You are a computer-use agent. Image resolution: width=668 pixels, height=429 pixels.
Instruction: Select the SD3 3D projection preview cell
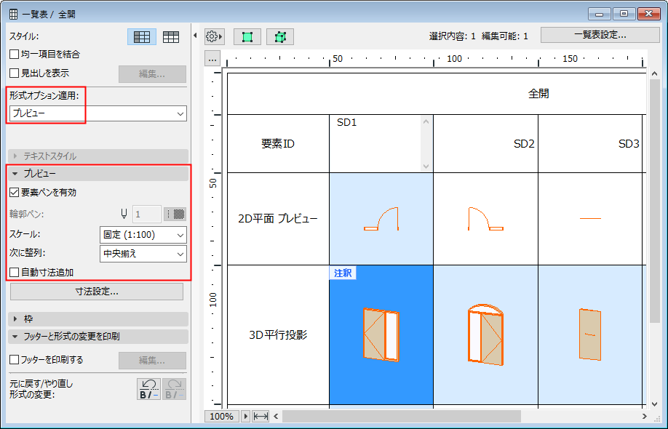[590, 335]
